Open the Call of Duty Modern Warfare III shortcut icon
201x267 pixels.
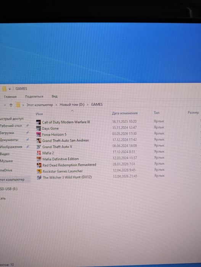point(39,122)
